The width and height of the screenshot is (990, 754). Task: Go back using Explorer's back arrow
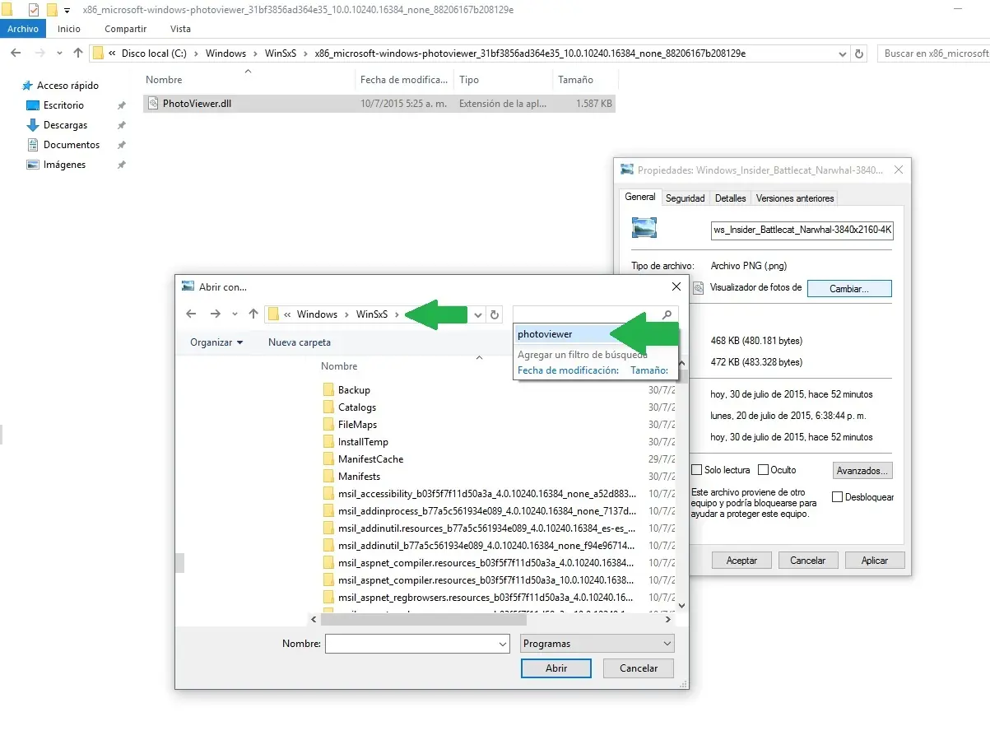tap(16, 53)
